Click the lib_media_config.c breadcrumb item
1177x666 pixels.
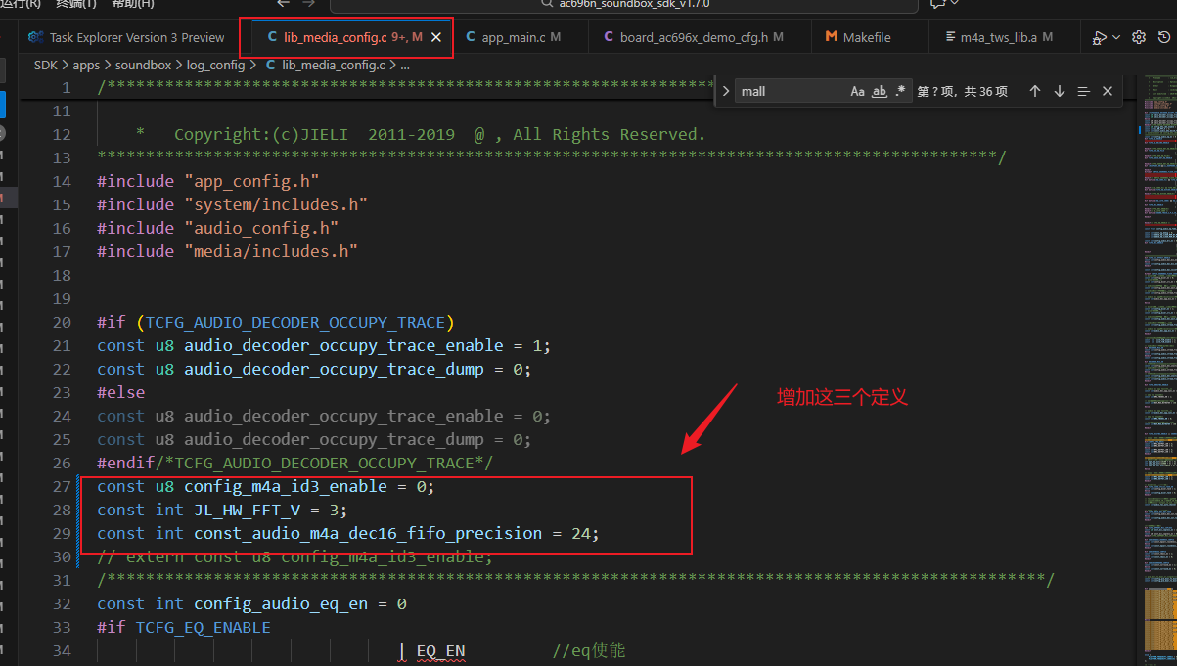(325, 66)
